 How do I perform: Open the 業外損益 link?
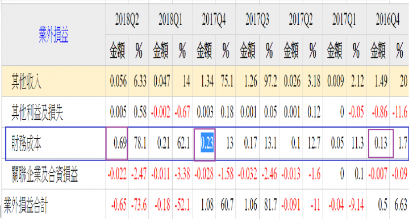coord(54,35)
